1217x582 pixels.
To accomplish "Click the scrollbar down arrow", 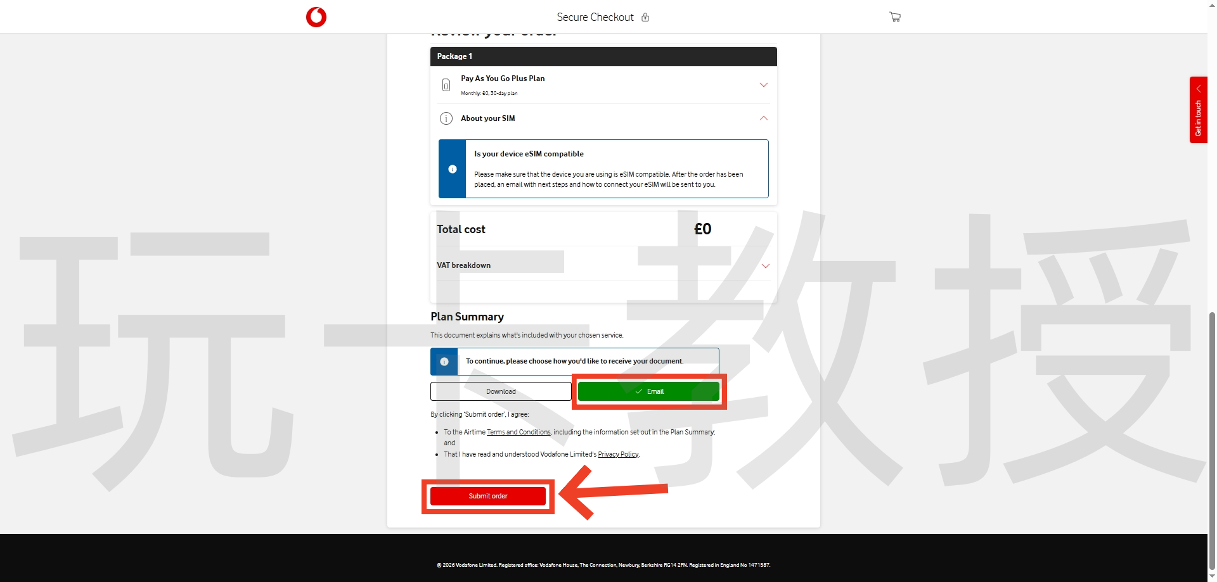I will [1212, 576].
